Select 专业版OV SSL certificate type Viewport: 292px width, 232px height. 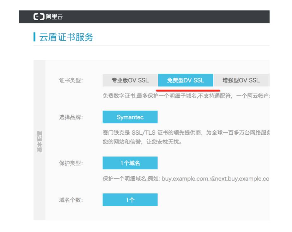(130, 80)
